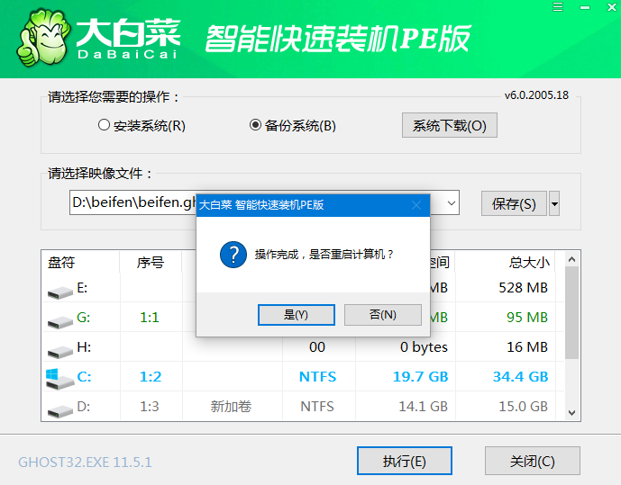
Task: Click the blue question mark dialog icon
Action: [x=233, y=255]
